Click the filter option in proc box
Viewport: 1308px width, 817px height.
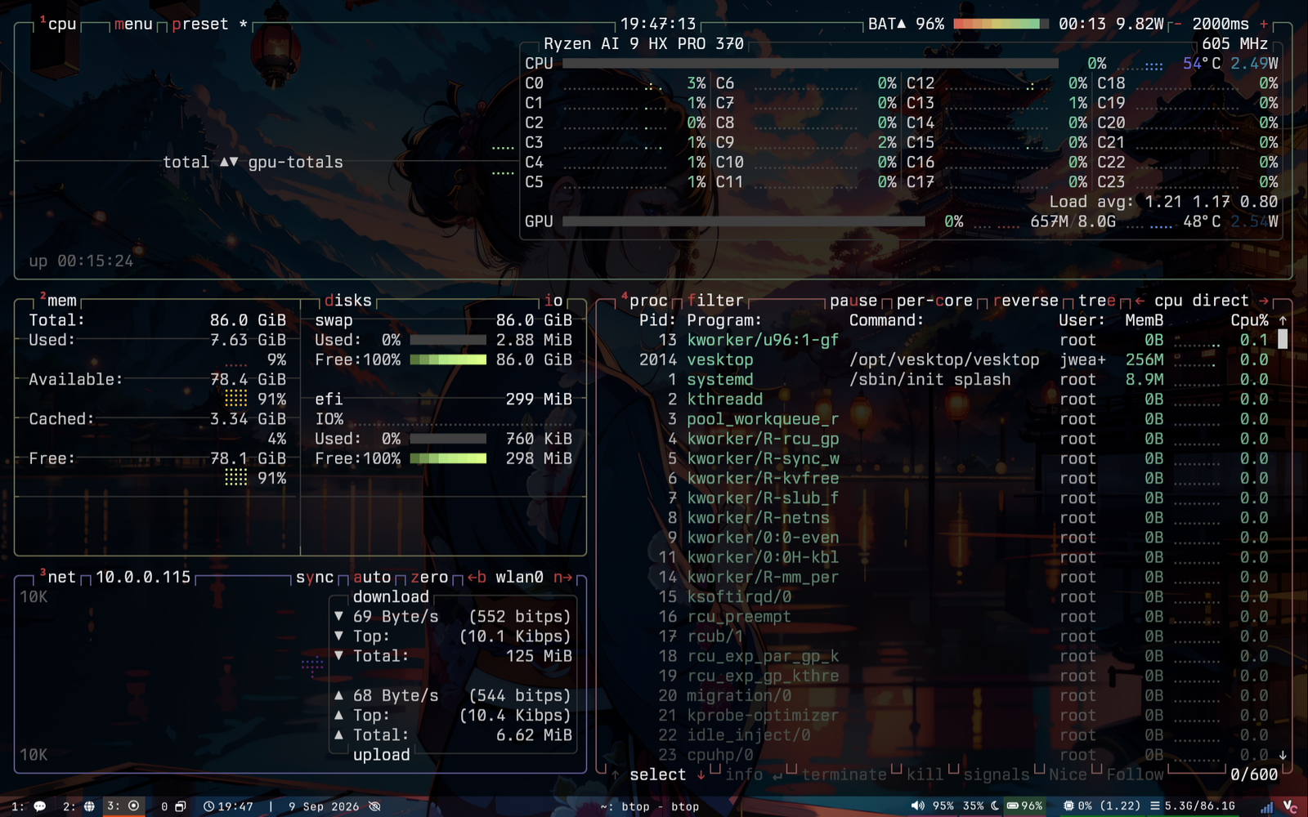tap(715, 301)
